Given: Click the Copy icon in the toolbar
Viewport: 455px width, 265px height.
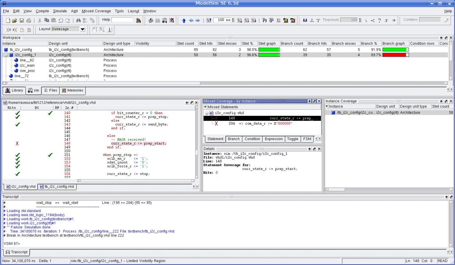Looking at the screenshot, I should [47, 20].
